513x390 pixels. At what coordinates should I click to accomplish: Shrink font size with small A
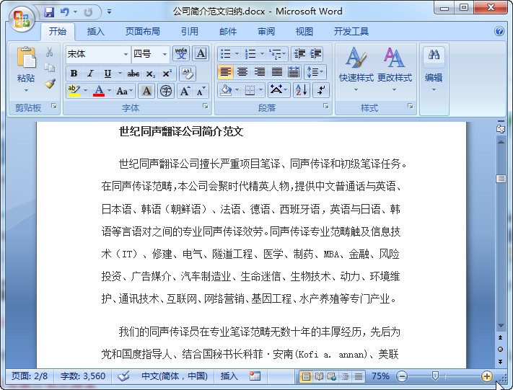coord(201,91)
